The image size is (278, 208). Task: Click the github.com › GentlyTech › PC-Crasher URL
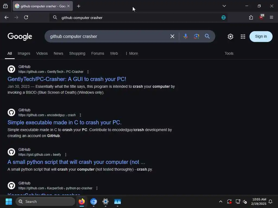(x=51, y=72)
